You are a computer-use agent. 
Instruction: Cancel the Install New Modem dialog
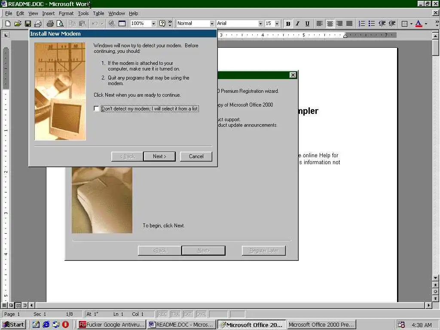point(196,156)
